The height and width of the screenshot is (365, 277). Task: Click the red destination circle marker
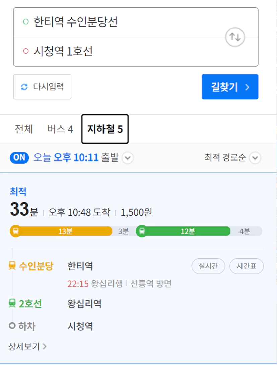pos(26,51)
